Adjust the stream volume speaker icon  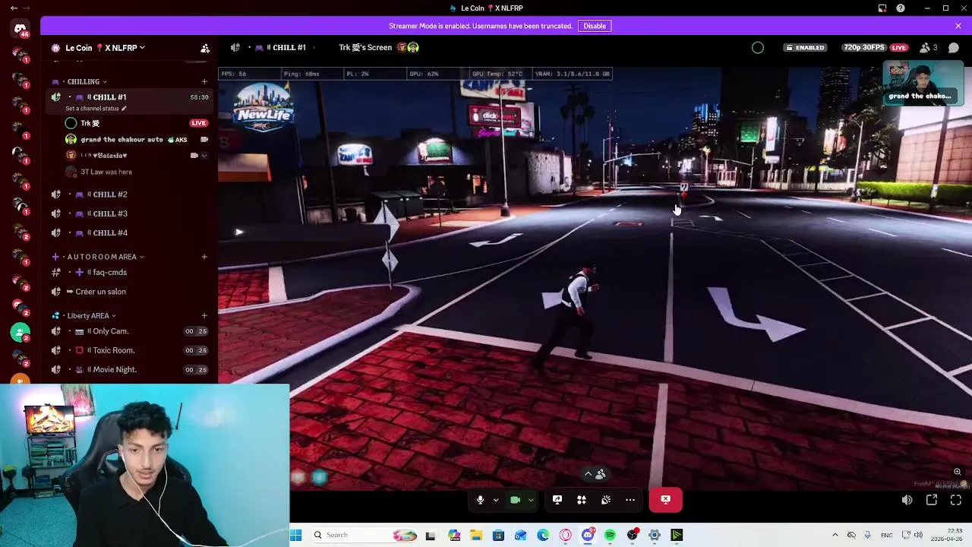(907, 500)
